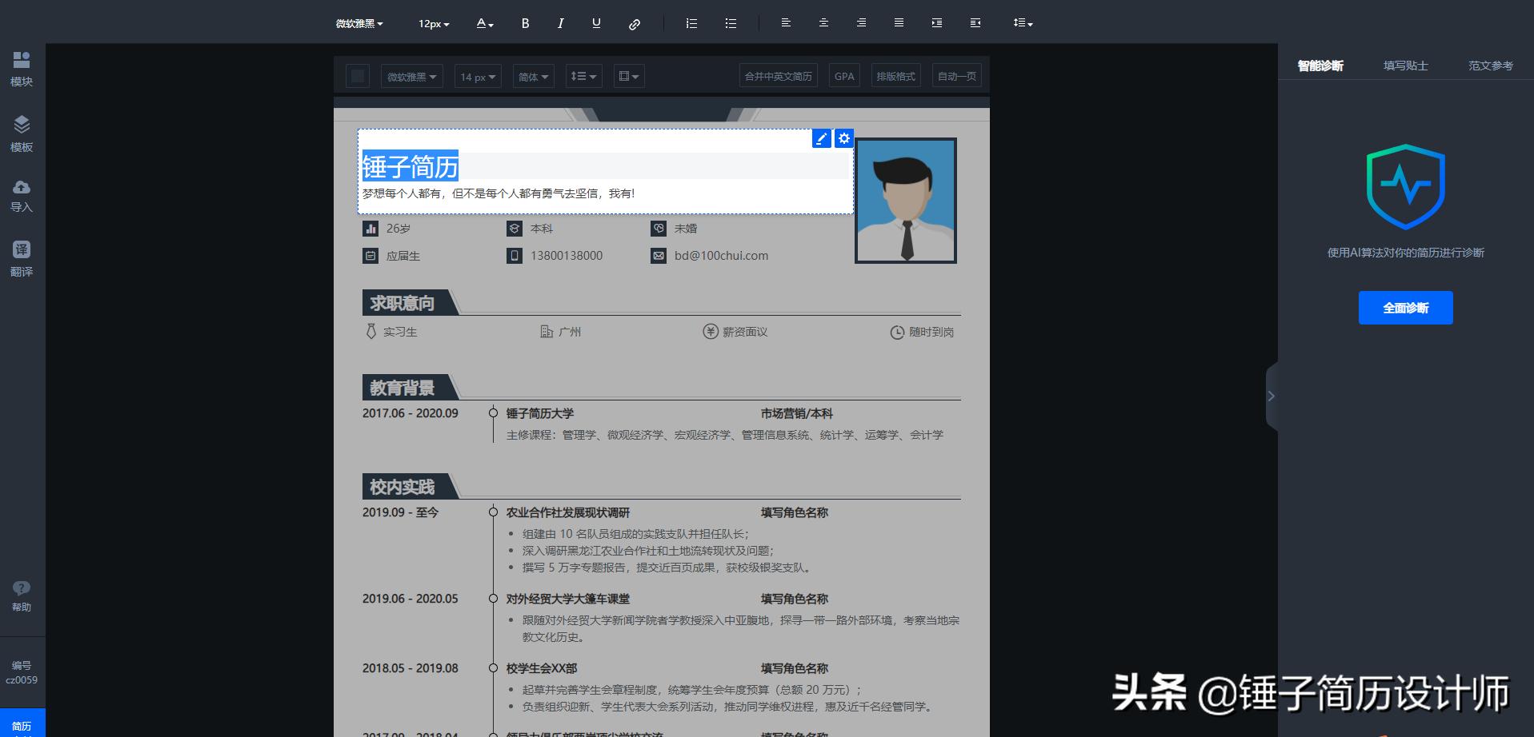Click the avatar photo on the resume
1534x737 pixels.
pos(905,200)
